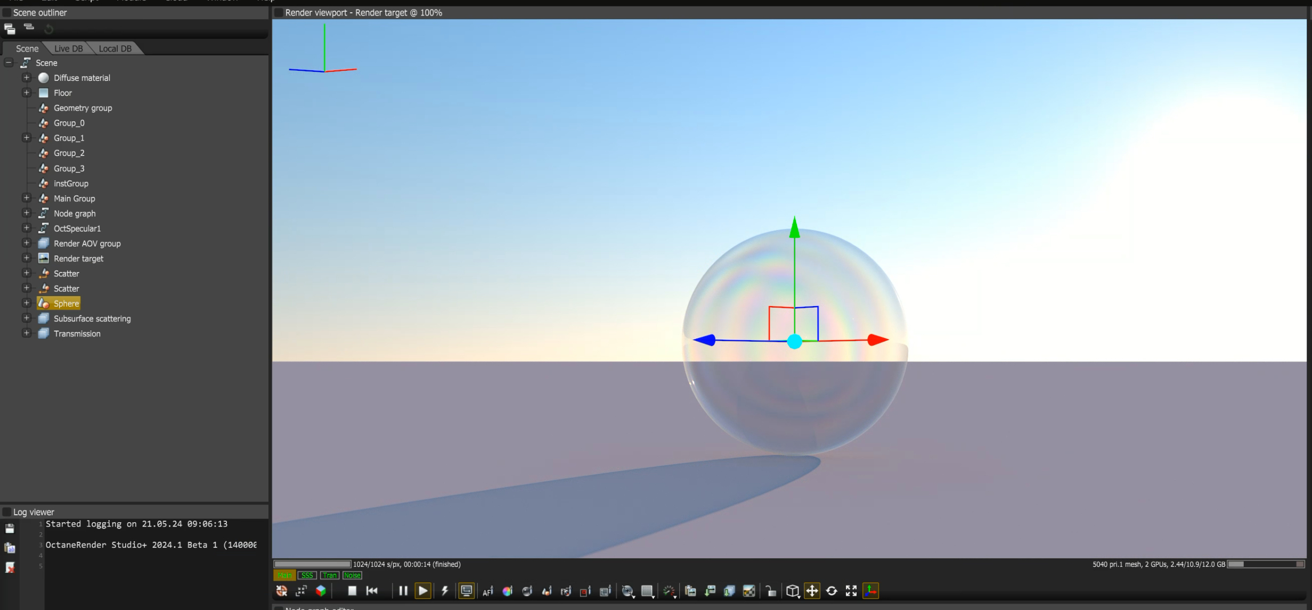1312x610 pixels.
Task: Select the white balance picker icon
Action: 507,591
